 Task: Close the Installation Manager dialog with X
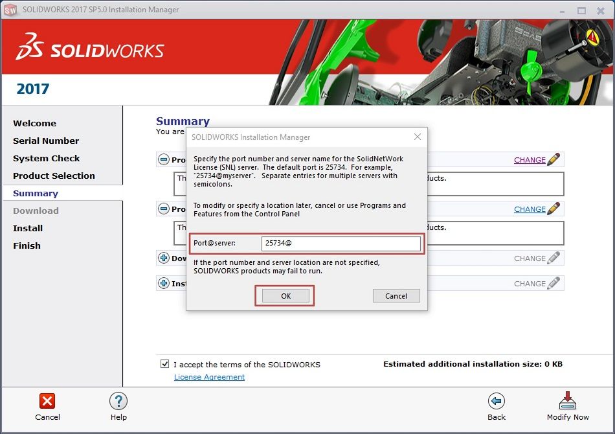click(x=418, y=137)
